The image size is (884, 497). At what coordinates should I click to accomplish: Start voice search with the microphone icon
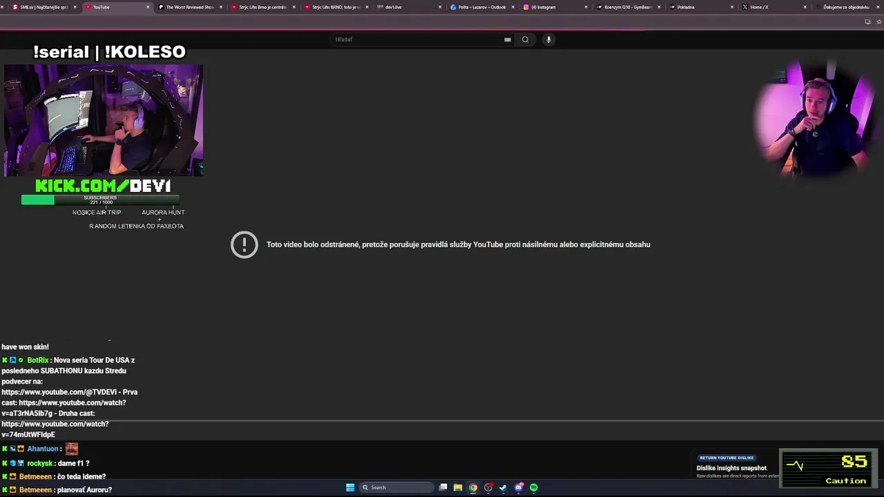point(548,39)
